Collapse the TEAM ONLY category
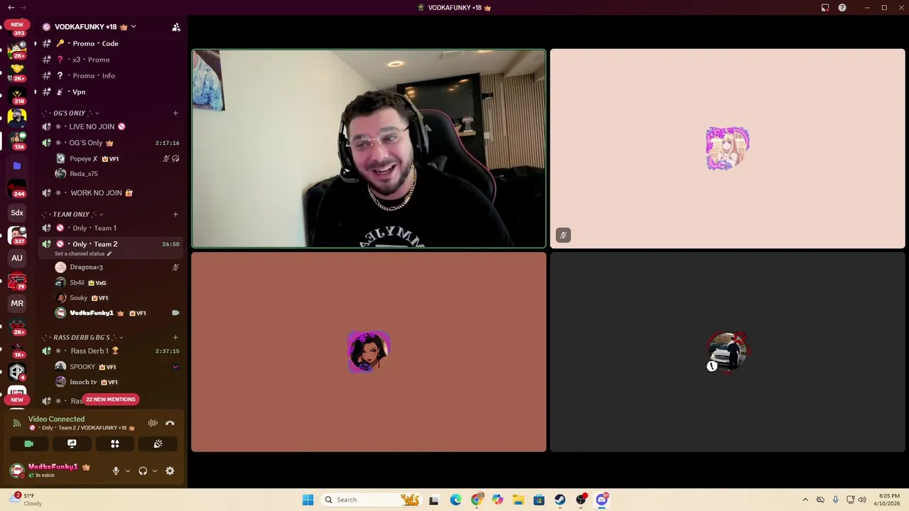Viewport: 909px width, 511px height. coord(72,214)
